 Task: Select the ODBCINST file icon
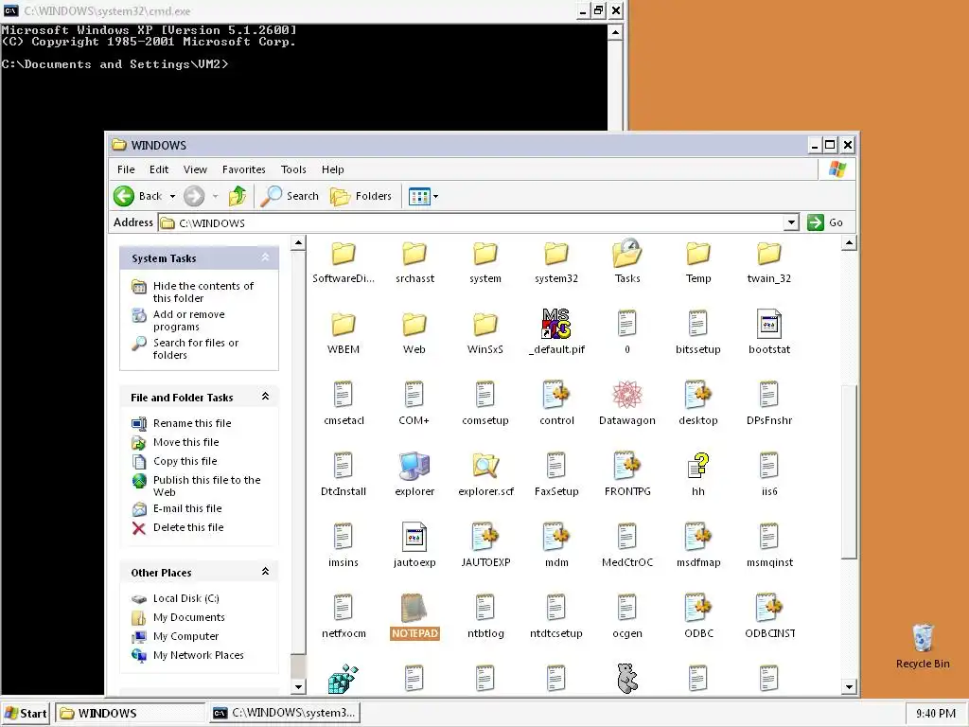(x=769, y=609)
